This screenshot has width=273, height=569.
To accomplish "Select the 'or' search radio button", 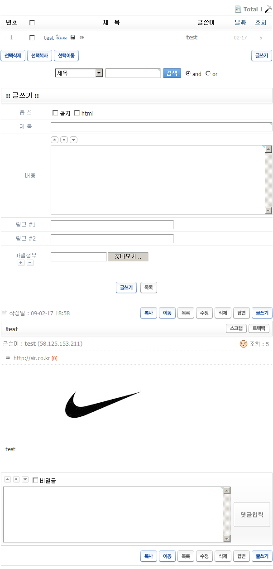I will tap(208, 73).
